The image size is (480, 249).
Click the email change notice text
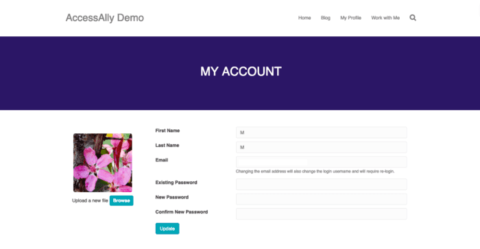click(315, 172)
